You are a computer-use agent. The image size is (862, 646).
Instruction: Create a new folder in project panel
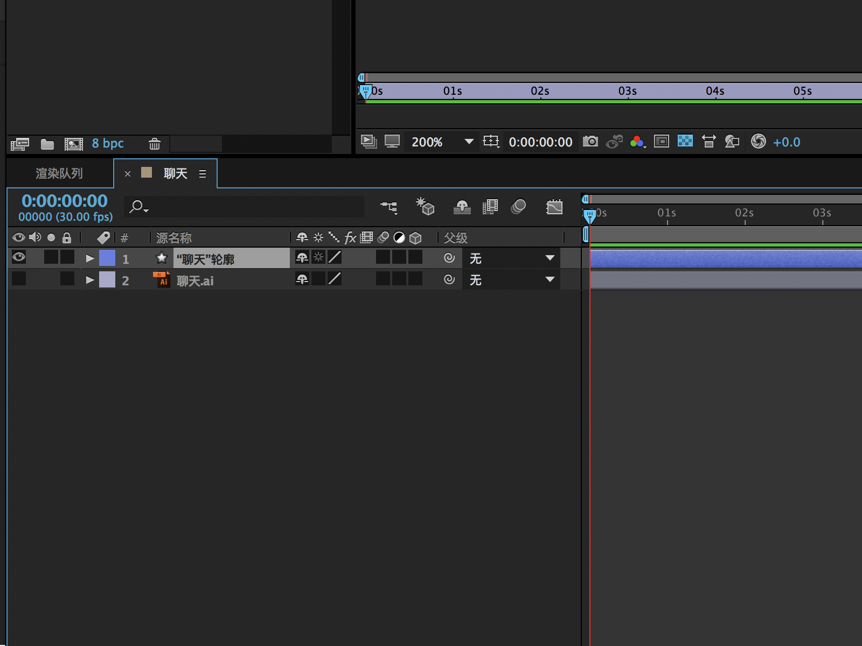pos(47,144)
